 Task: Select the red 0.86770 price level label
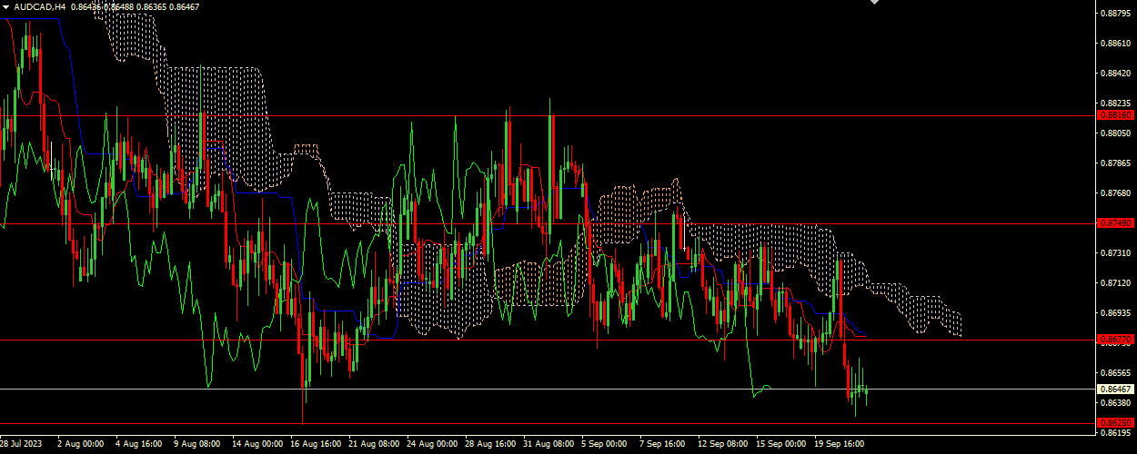(1115, 340)
